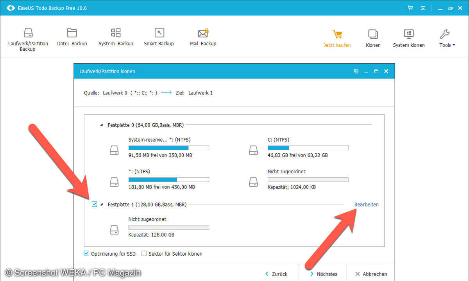Close the Laufwerk/Partition klonen dialog
The width and height of the screenshot is (469, 281).
point(386,71)
